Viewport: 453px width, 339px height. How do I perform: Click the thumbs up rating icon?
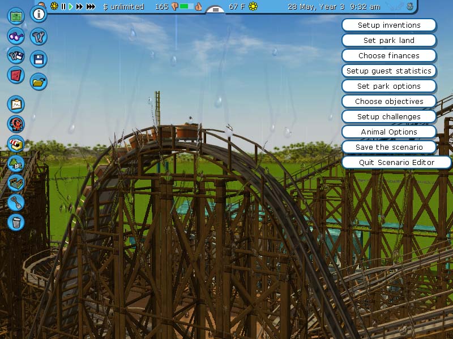click(x=199, y=6)
